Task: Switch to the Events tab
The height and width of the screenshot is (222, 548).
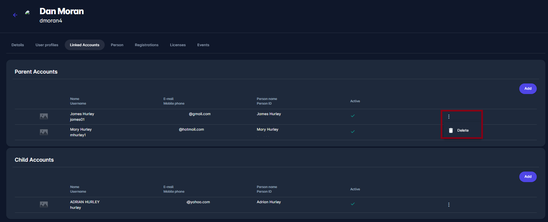Action: (x=203, y=45)
